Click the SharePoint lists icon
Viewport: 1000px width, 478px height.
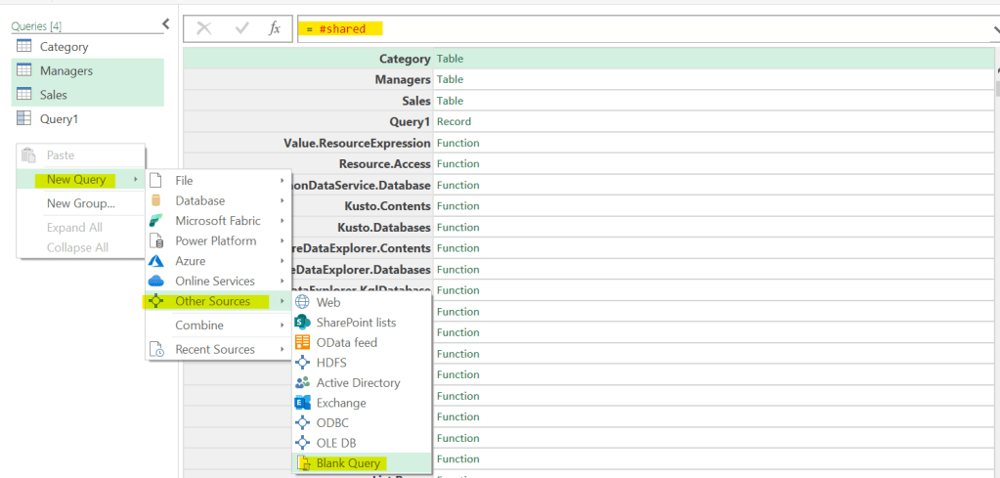(x=303, y=323)
